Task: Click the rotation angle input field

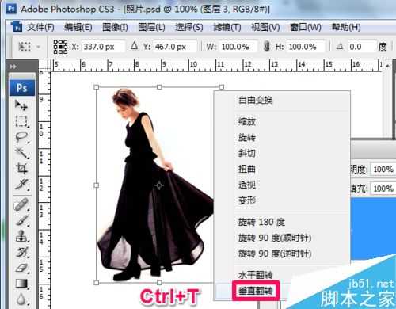Action: pyautogui.click(x=362, y=47)
